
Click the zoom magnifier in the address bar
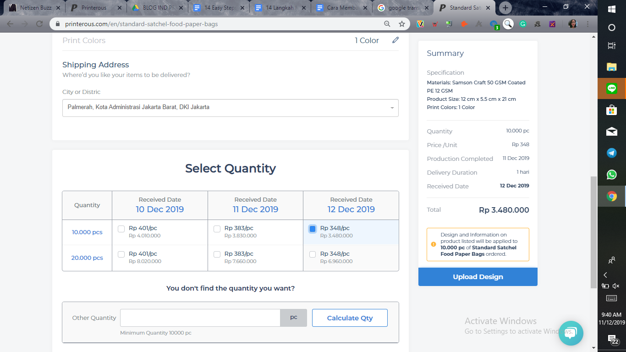point(387,24)
